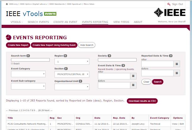Open calendar for Reported Date Before
192x130 pixels.
(x=177, y=73)
